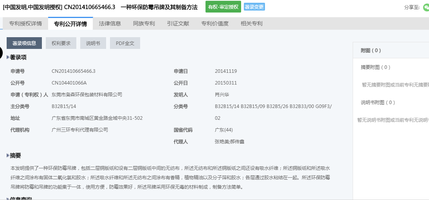429x200 pixels.
Task: Click the blue 著录变更 badge
Action: (254, 7)
